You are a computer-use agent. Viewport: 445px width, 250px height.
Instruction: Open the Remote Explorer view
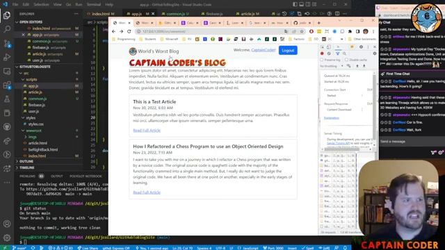coord(7,72)
